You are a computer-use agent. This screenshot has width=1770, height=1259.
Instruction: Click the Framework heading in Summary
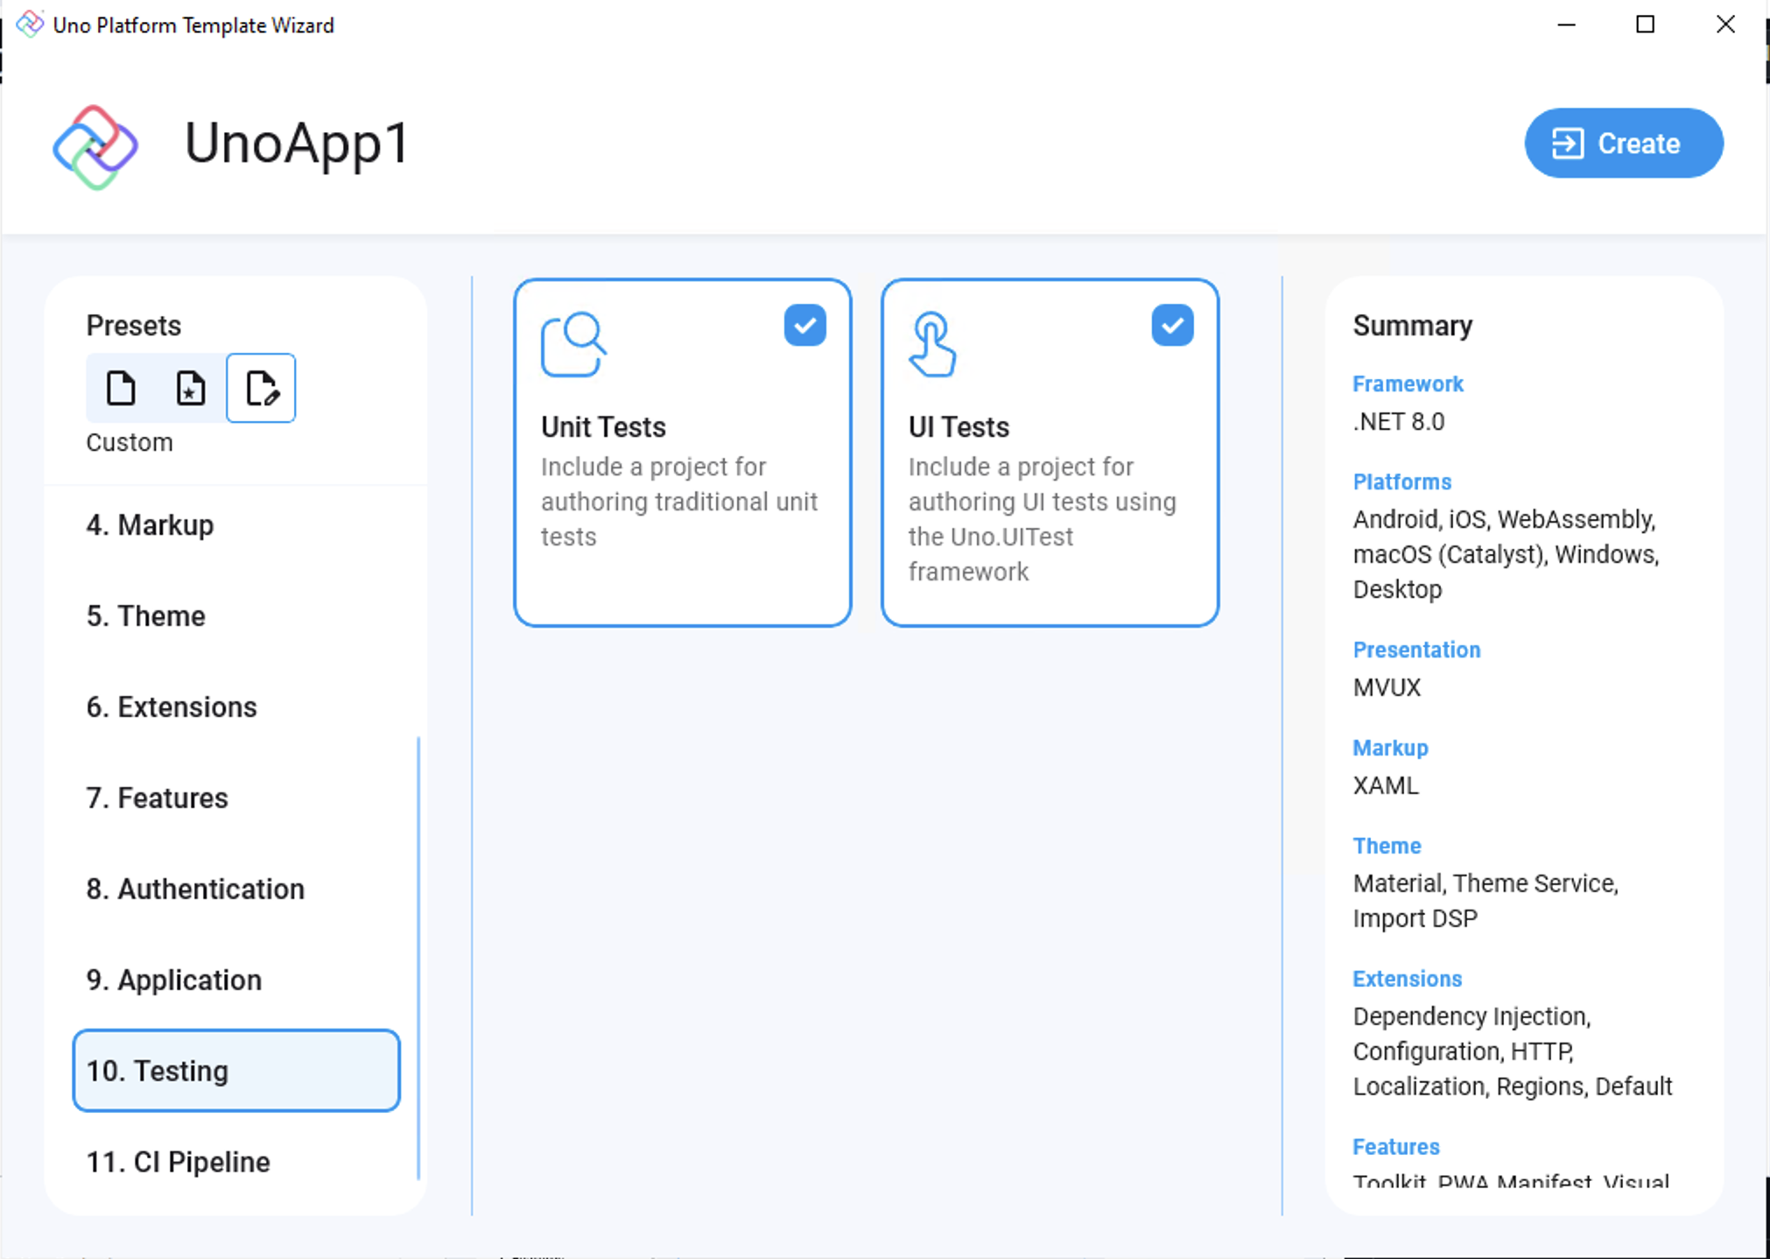(x=1407, y=383)
